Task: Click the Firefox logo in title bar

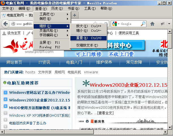Action: tap(3, 3)
